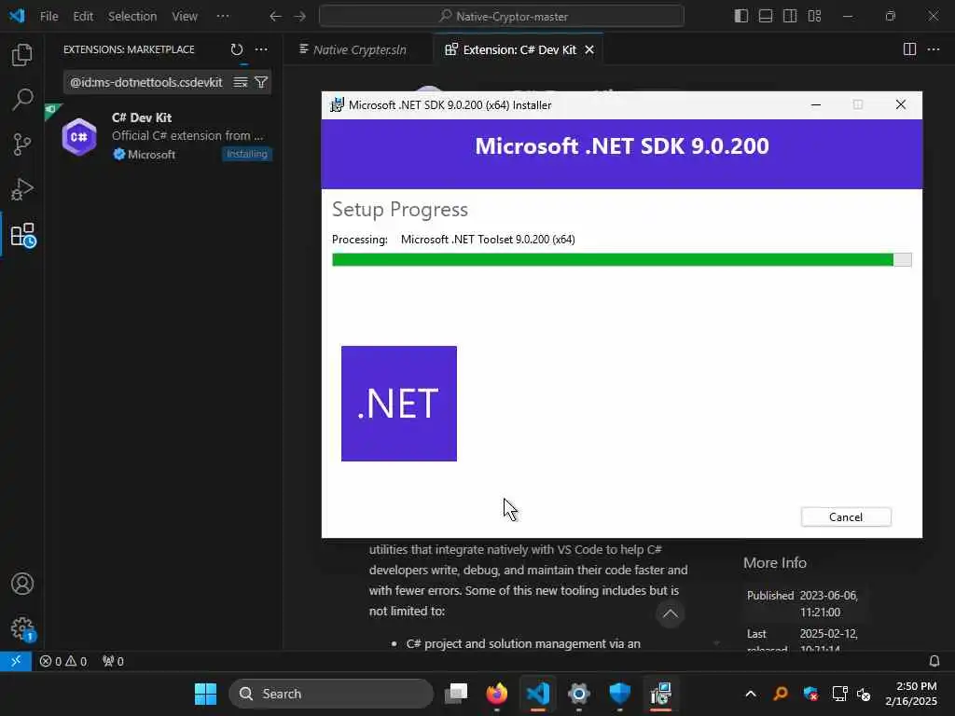Click the taskbar Search box

[x=331, y=694]
